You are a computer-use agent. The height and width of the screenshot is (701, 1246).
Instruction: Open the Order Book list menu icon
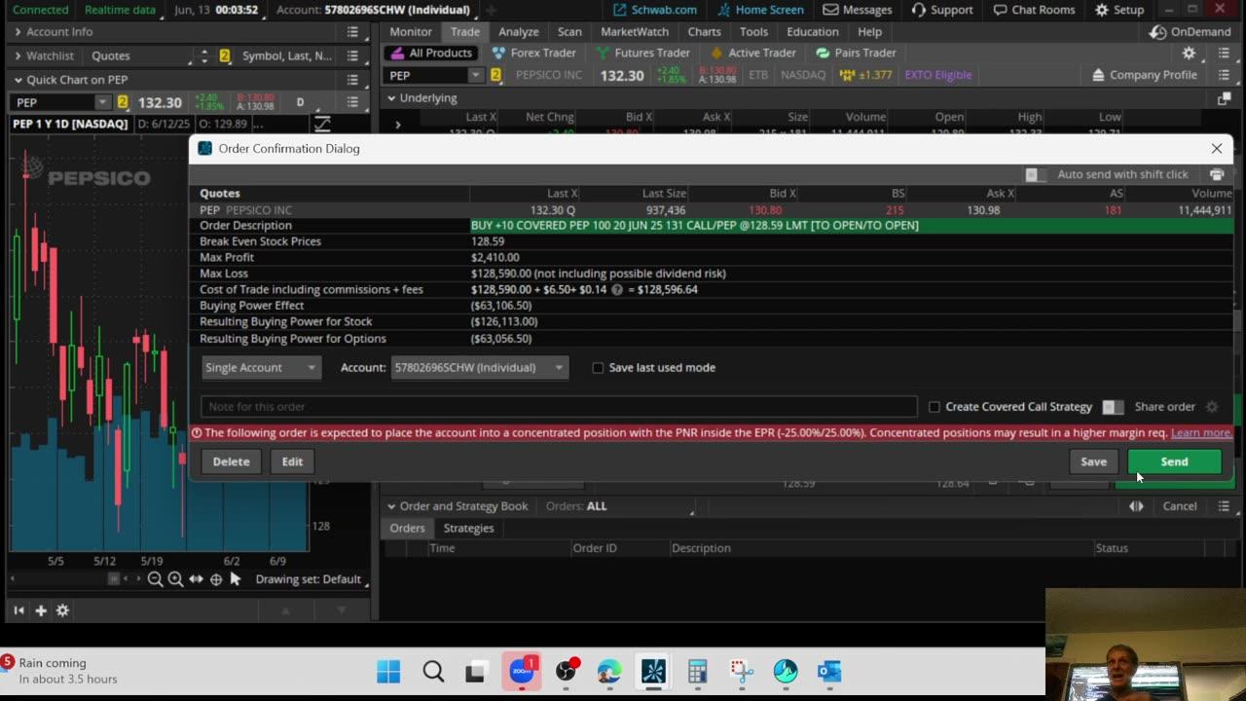click(x=1225, y=506)
